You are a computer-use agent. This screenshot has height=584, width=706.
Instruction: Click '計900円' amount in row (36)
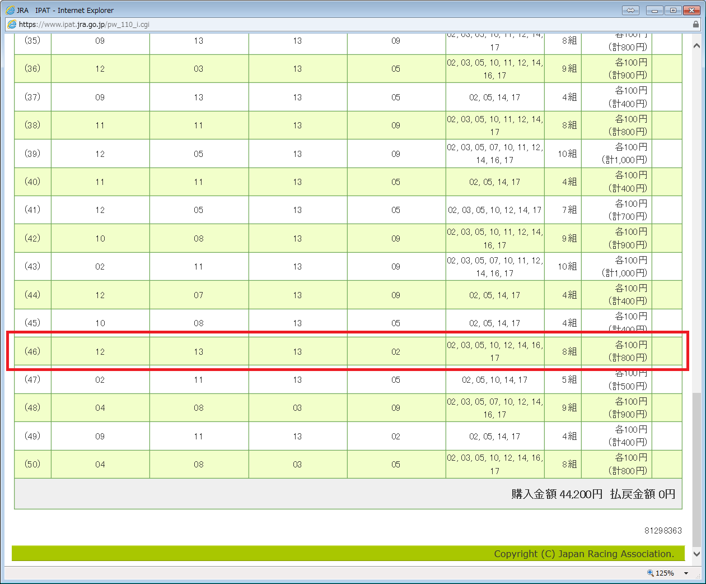628,75
